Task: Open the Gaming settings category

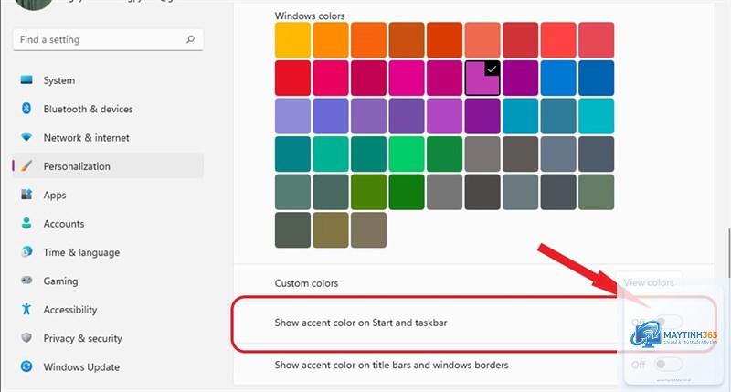Action: (108, 281)
